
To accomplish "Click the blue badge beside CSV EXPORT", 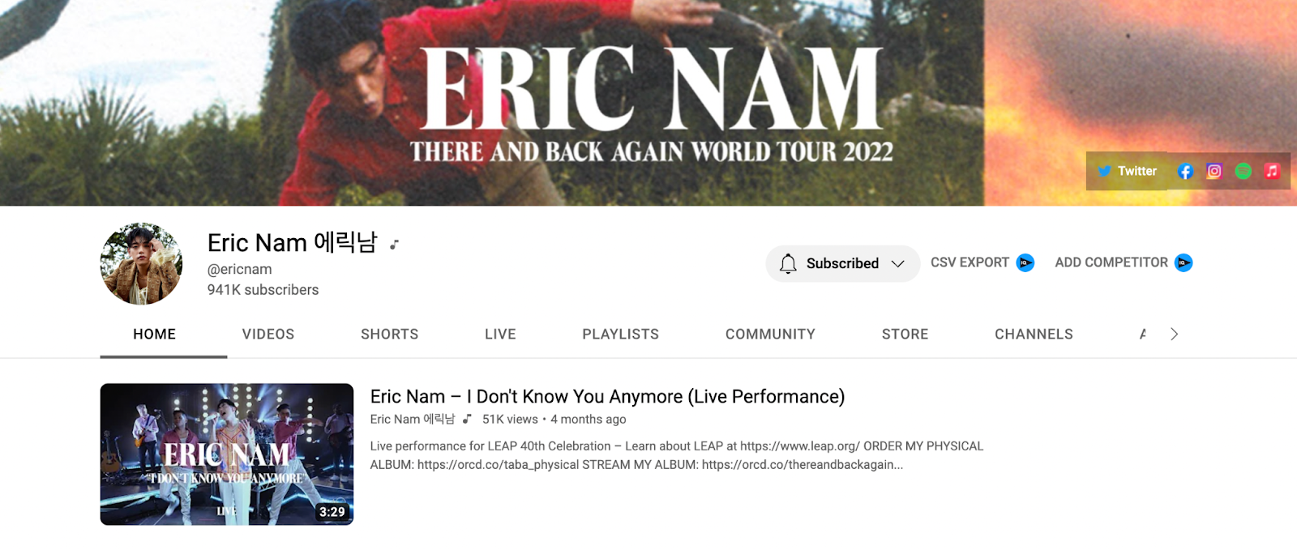I will (1025, 262).
